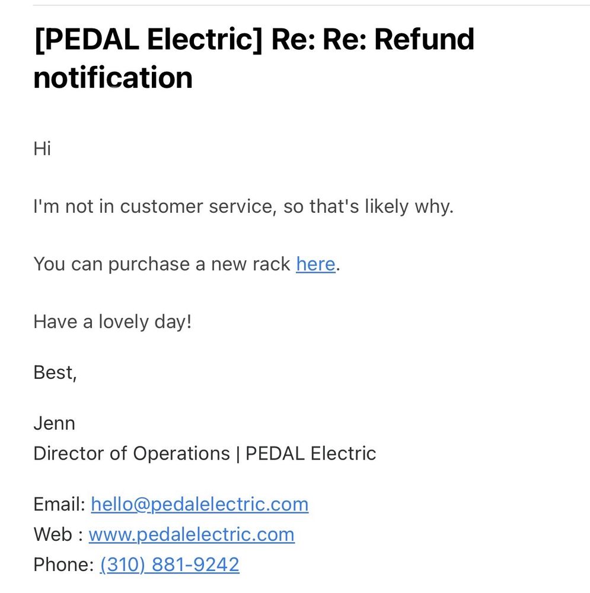The image size is (590, 593).
Task: Tap the (310) 881-9242 phone number
Action: (x=170, y=565)
